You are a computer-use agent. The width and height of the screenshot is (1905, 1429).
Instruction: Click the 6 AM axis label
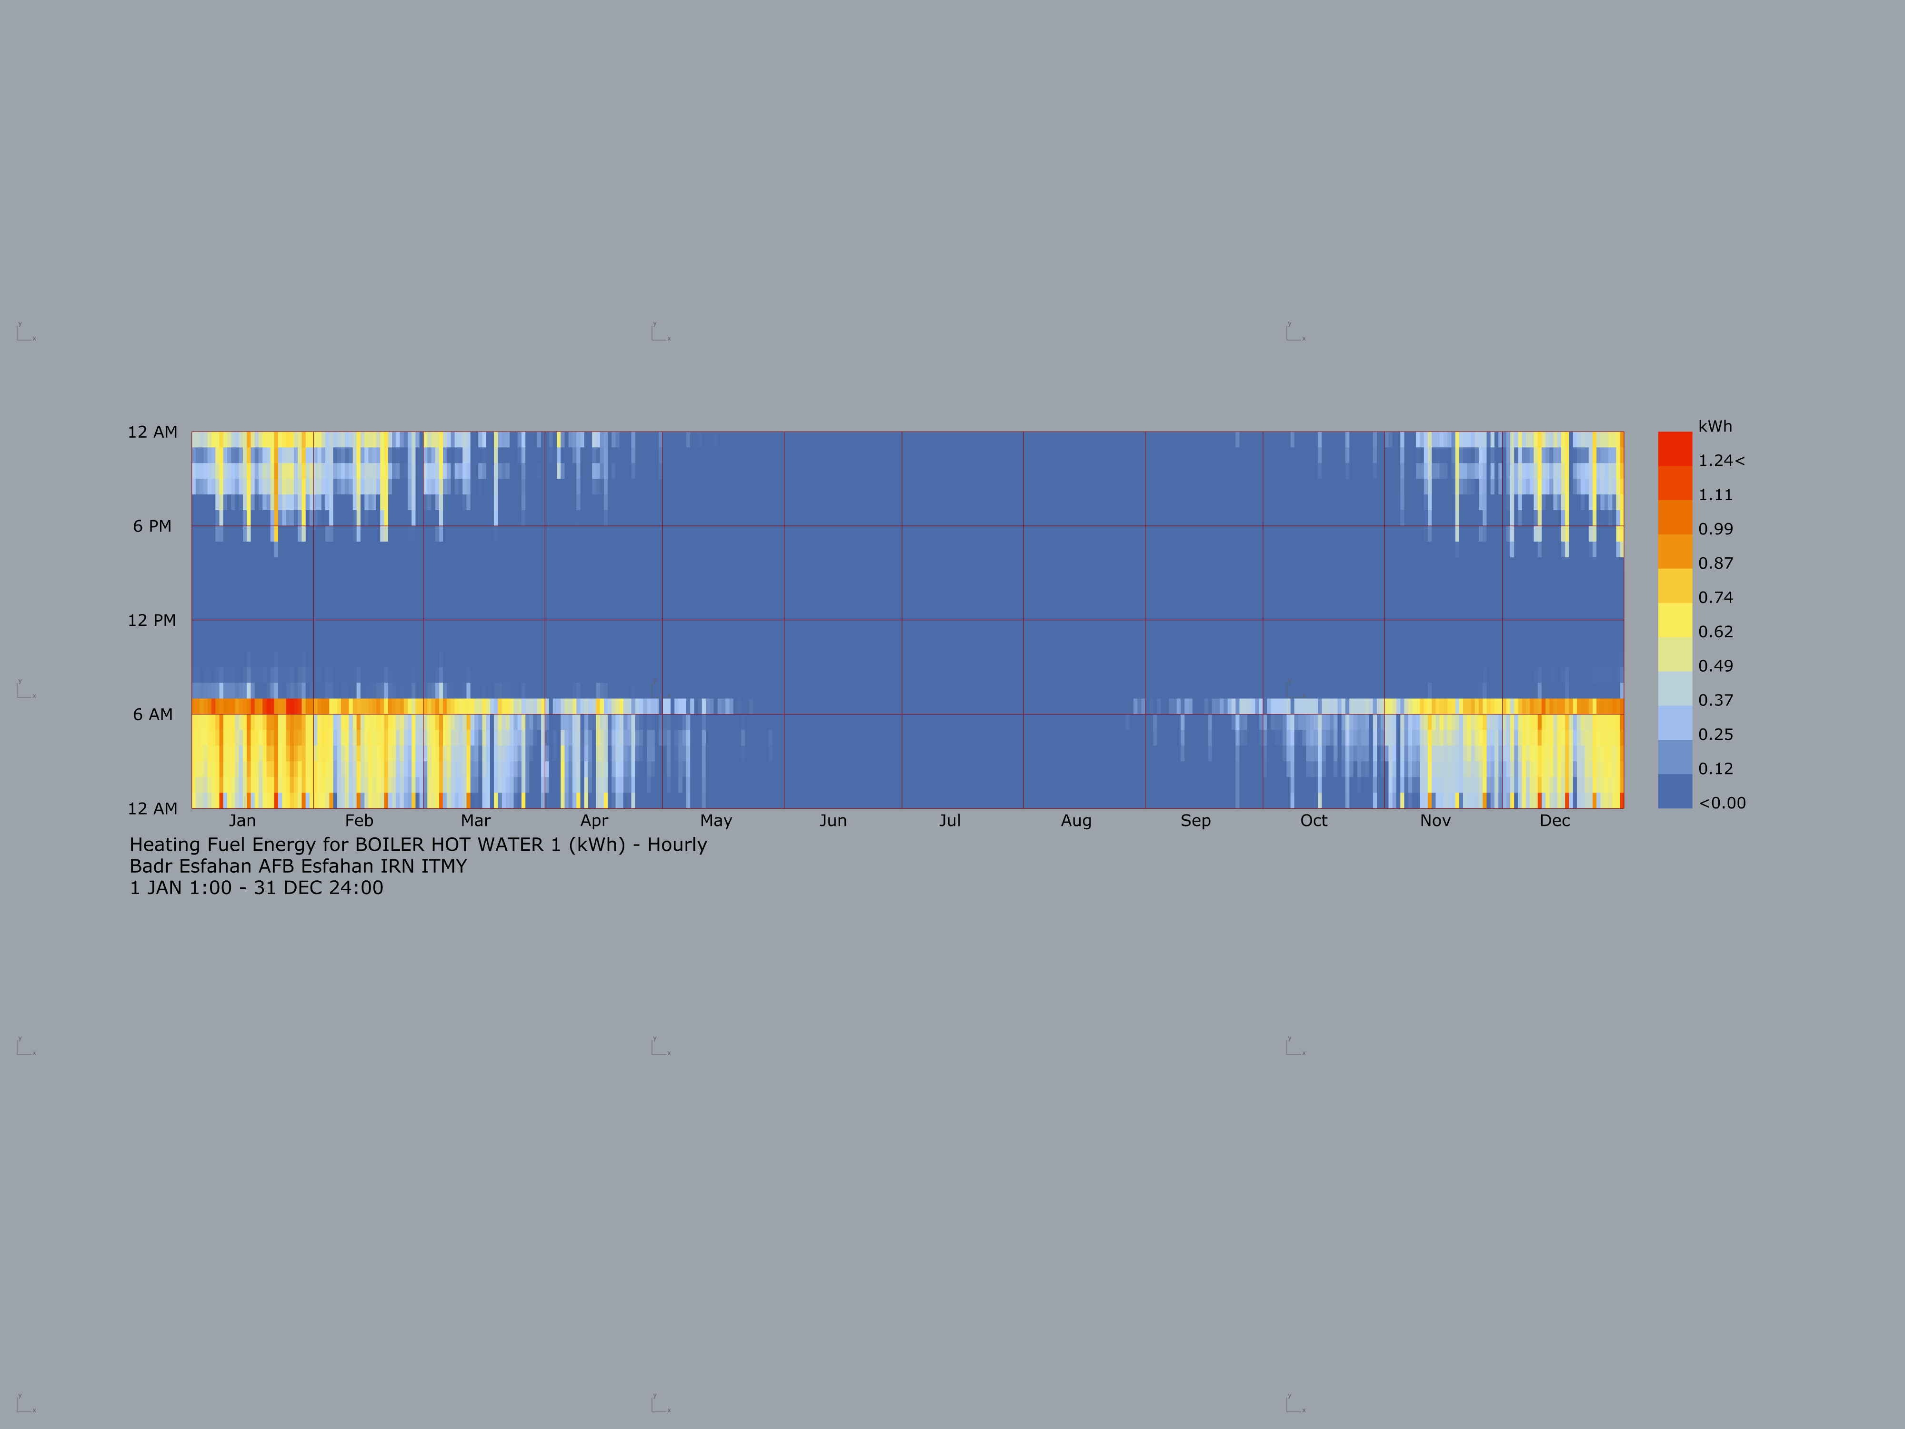click(152, 714)
